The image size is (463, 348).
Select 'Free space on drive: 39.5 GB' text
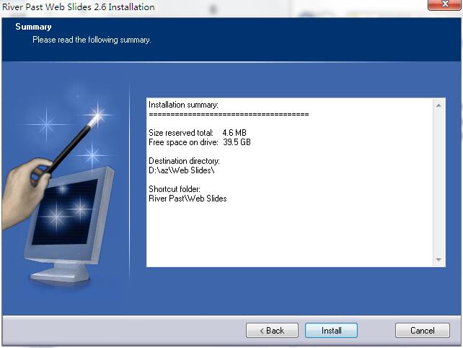200,142
